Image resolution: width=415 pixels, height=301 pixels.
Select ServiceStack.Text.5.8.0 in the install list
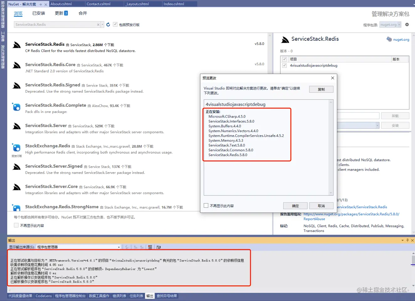pos(227,145)
